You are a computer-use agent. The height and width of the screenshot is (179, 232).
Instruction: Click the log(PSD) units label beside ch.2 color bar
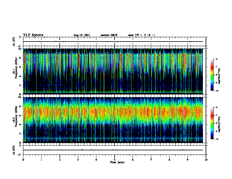point(219,124)
